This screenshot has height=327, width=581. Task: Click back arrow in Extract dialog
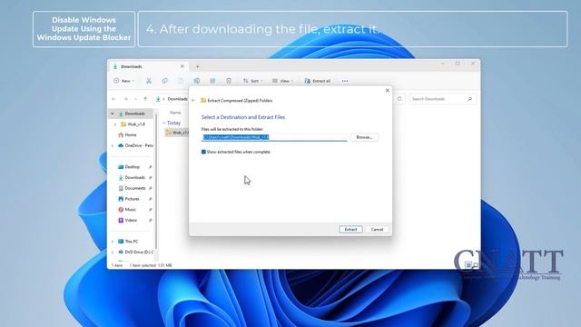coord(193,101)
